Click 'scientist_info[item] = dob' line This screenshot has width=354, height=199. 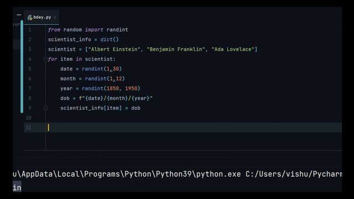[x=100, y=108]
